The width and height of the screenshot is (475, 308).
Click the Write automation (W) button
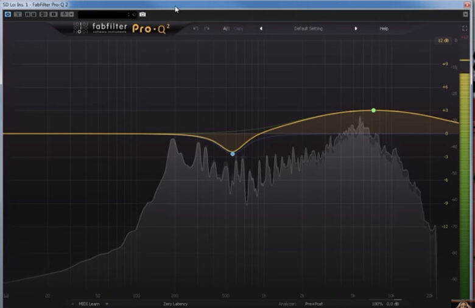[33, 14]
